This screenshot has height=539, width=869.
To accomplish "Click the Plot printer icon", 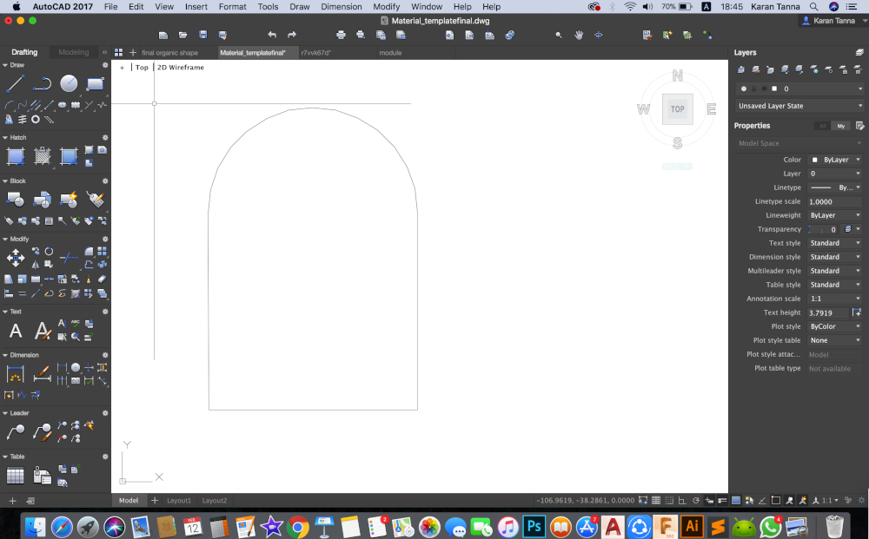I will point(341,35).
